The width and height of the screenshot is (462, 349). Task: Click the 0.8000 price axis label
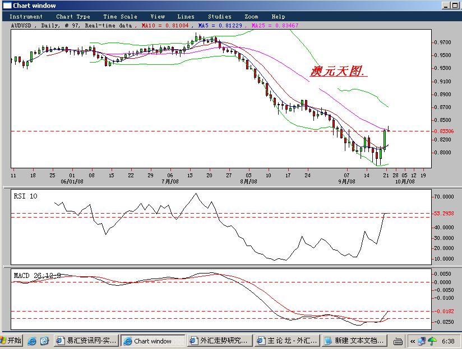[442, 152]
